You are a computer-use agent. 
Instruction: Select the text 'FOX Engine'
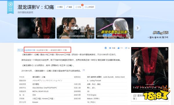coord(92,95)
